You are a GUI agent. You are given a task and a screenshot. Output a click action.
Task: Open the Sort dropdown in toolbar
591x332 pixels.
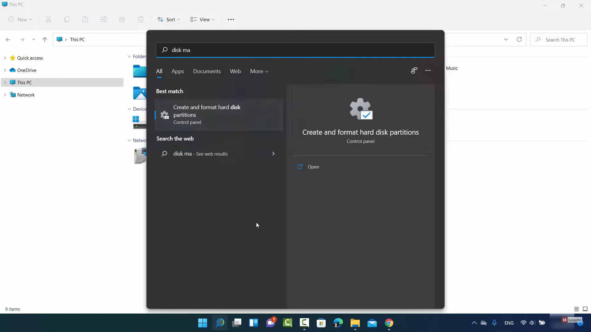pos(168,19)
